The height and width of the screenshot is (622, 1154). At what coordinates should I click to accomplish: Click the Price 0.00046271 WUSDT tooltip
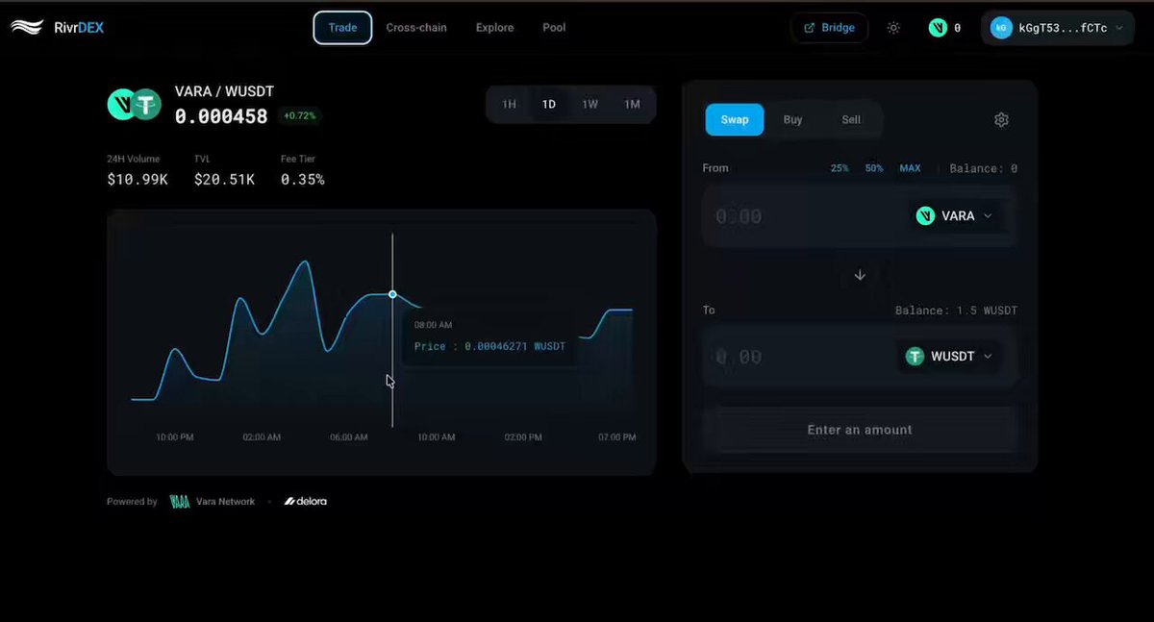[x=489, y=337]
